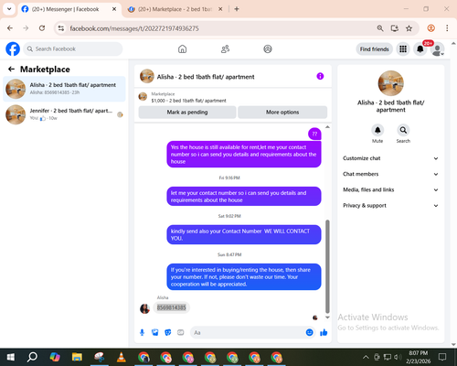Click the Alisha chat header title
This screenshot has width=457, height=366.
tap(206, 77)
